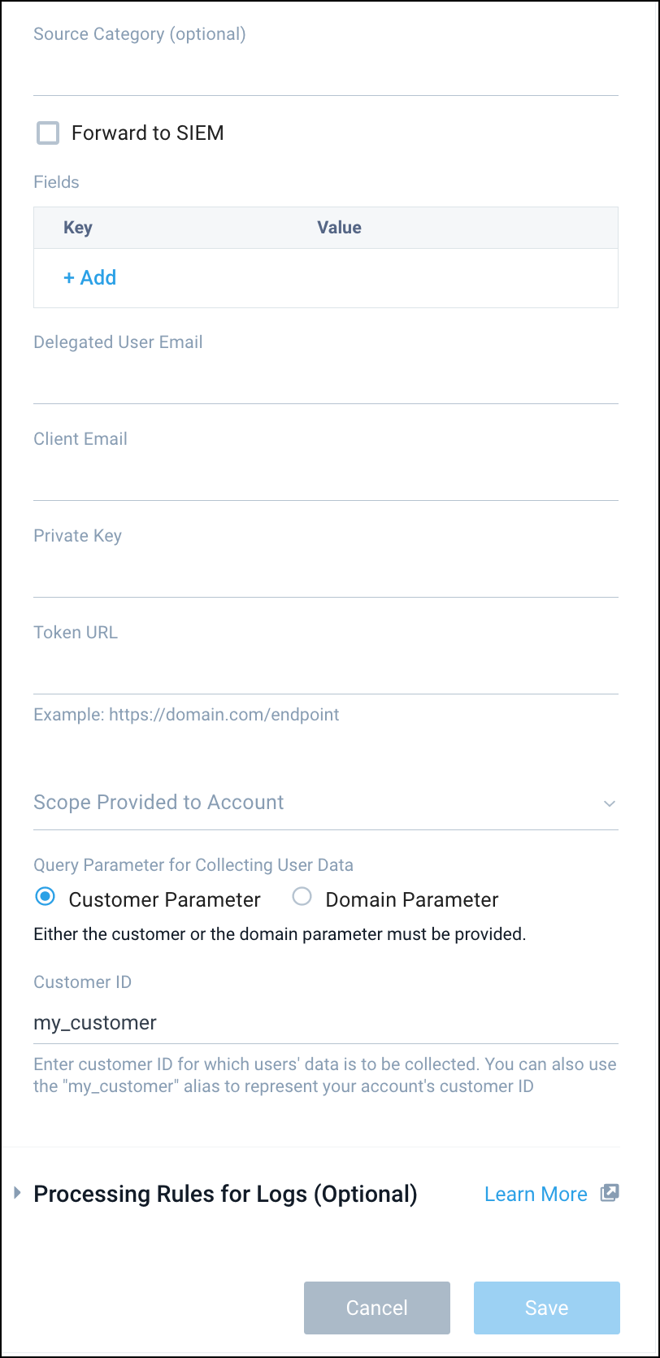Viewport: 660px width, 1358px height.
Task: Focus the Client Email input field
Action: 325,480
